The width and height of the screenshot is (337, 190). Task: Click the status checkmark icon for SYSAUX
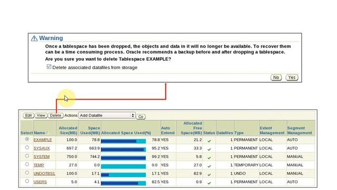[209, 149]
